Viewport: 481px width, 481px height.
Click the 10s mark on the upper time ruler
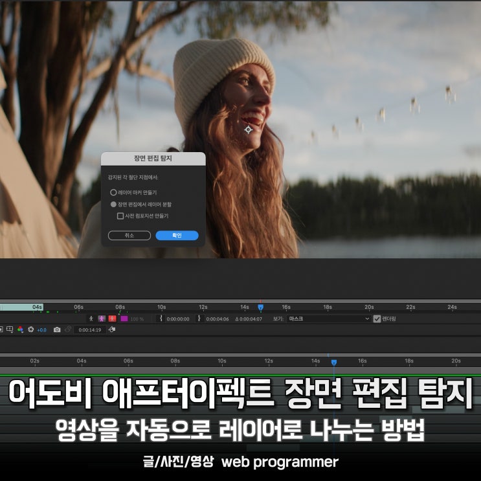[x=162, y=307]
